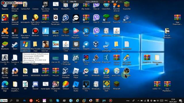
Task: Select the CS GO Лаунчер icon
Action: click(x=5, y=73)
